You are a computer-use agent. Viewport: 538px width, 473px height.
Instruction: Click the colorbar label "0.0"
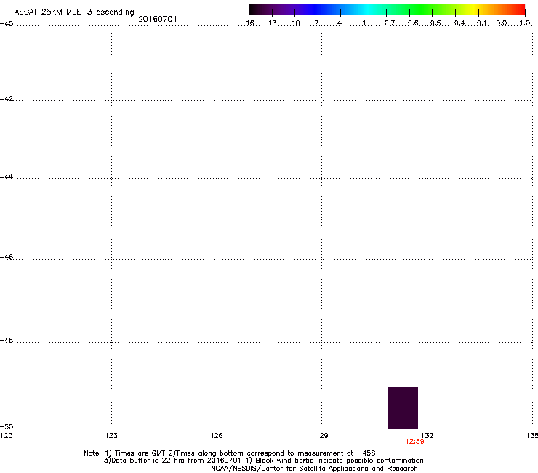[502, 23]
